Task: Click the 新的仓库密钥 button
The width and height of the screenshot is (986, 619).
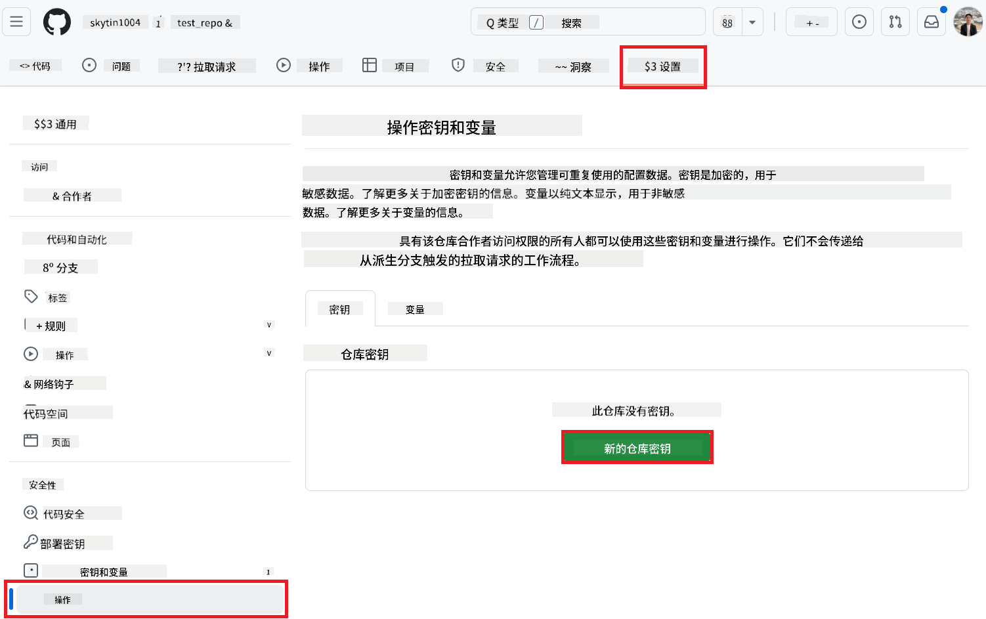Action: coord(637,448)
